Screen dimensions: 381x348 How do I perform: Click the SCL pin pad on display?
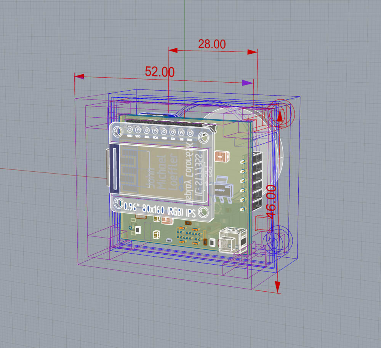(147, 131)
